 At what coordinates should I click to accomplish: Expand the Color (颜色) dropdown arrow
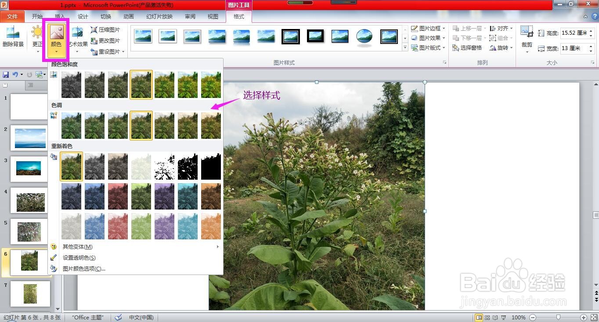point(56,52)
